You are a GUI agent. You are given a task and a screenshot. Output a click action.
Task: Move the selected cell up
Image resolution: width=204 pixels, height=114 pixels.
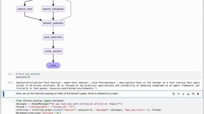point(178,94)
